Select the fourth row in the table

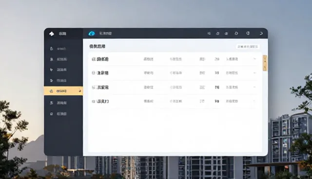(175, 101)
